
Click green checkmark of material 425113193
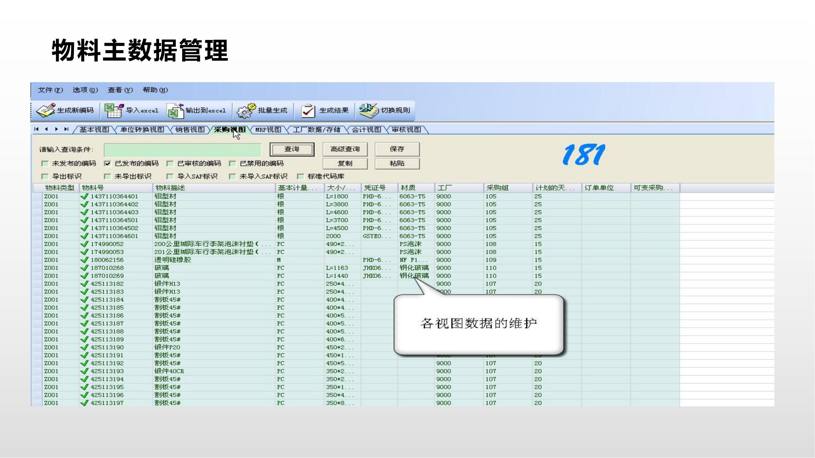click(84, 371)
